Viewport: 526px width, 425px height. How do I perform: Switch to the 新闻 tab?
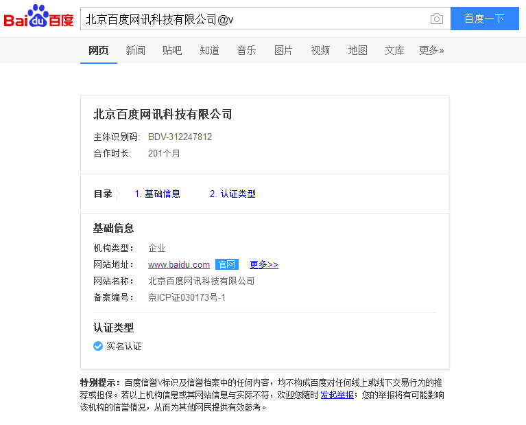(x=136, y=50)
